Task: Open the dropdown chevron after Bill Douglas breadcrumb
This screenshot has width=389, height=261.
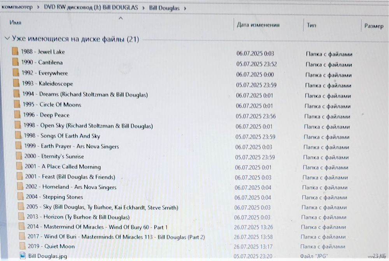Action: pyautogui.click(x=185, y=9)
